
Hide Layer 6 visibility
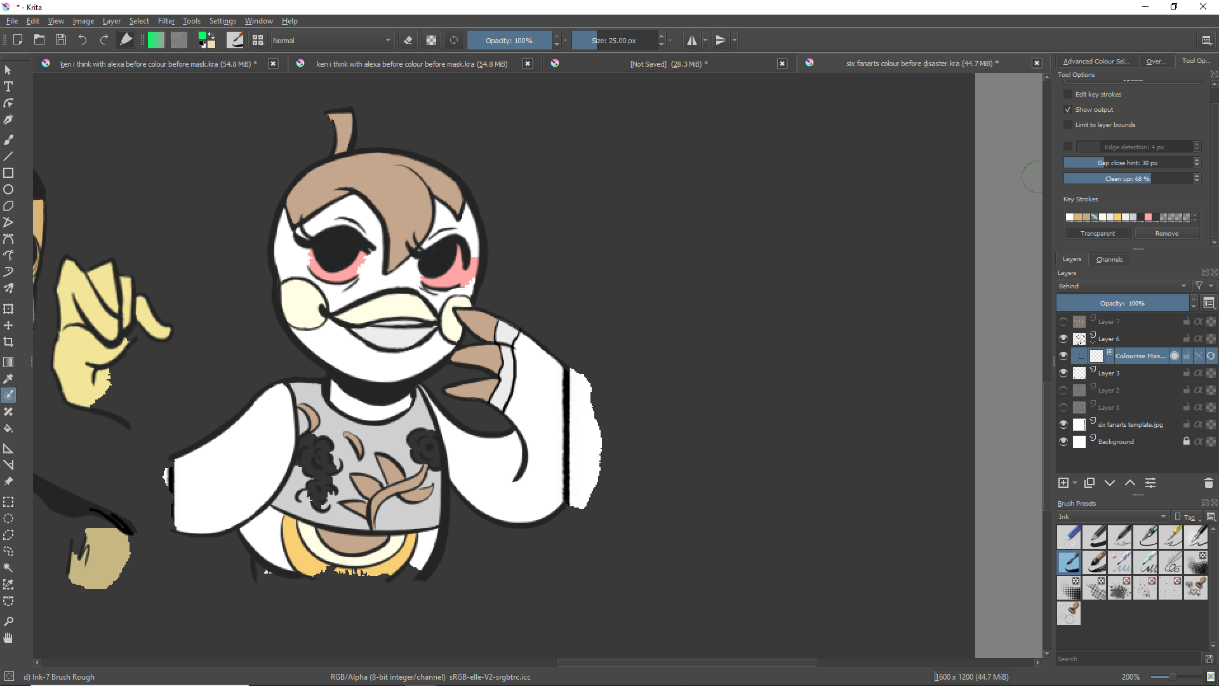pos(1063,339)
